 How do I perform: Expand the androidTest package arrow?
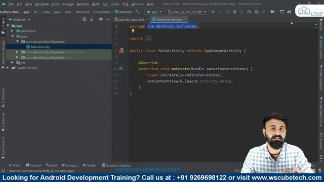tap(17, 52)
